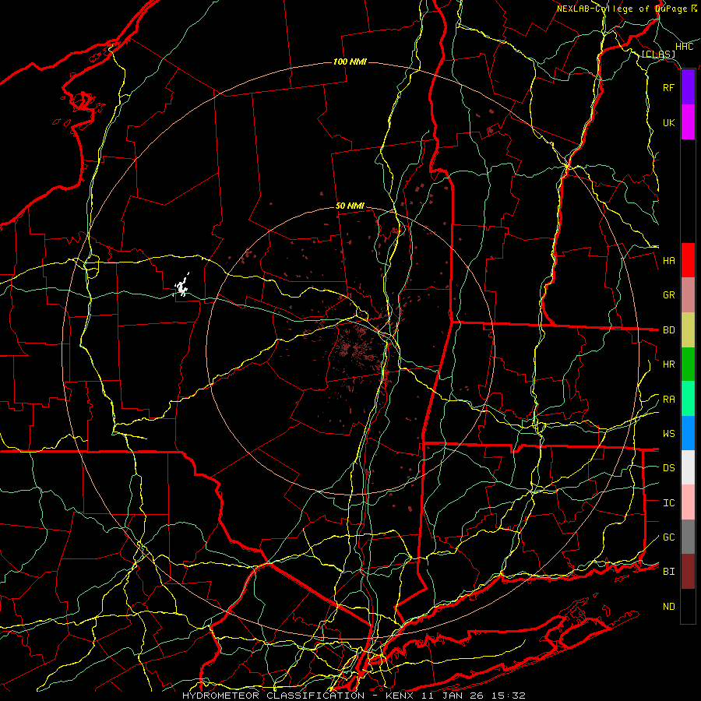Click the IC pink legend swatch
701x701 pixels.
pyautogui.click(x=688, y=502)
